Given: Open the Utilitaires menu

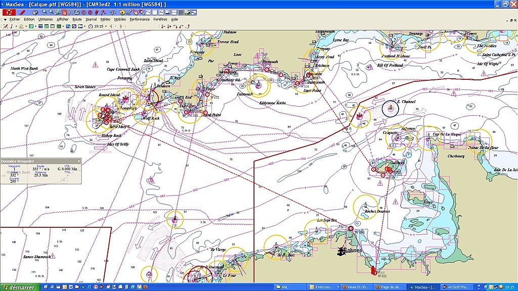Looking at the screenshot, I should [x=46, y=20].
